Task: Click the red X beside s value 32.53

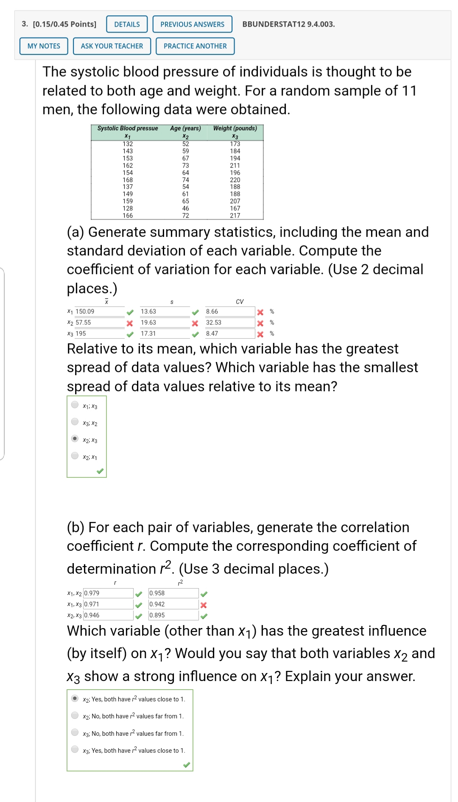Action: coord(195,323)
